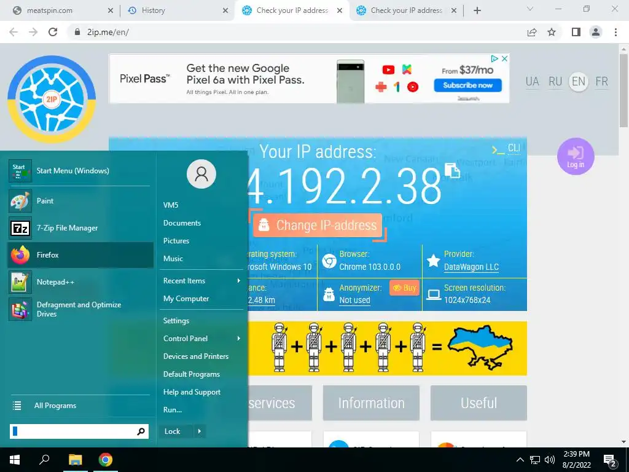The height and width of the screenshot is (472, 629).
Task: Open Firefox from start menu
Action: [x=80, y=255]
